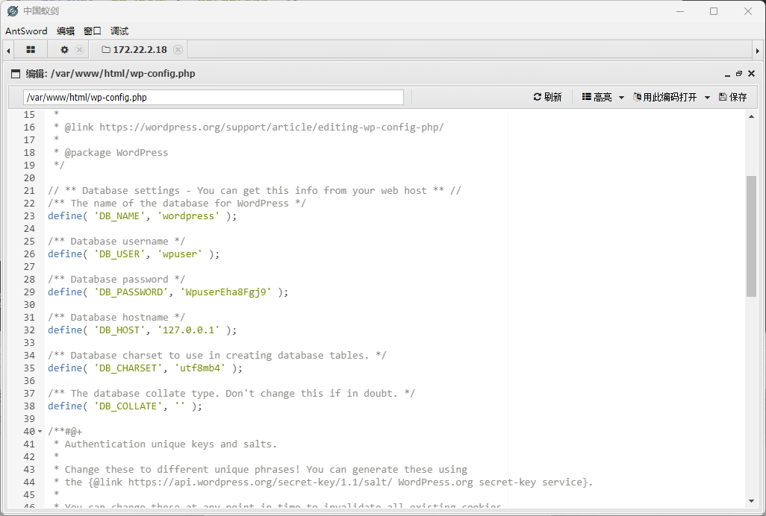This screenshot has width=766, height=516.
Task: Collapse the code fold at line 40
Action: [40, 432]
